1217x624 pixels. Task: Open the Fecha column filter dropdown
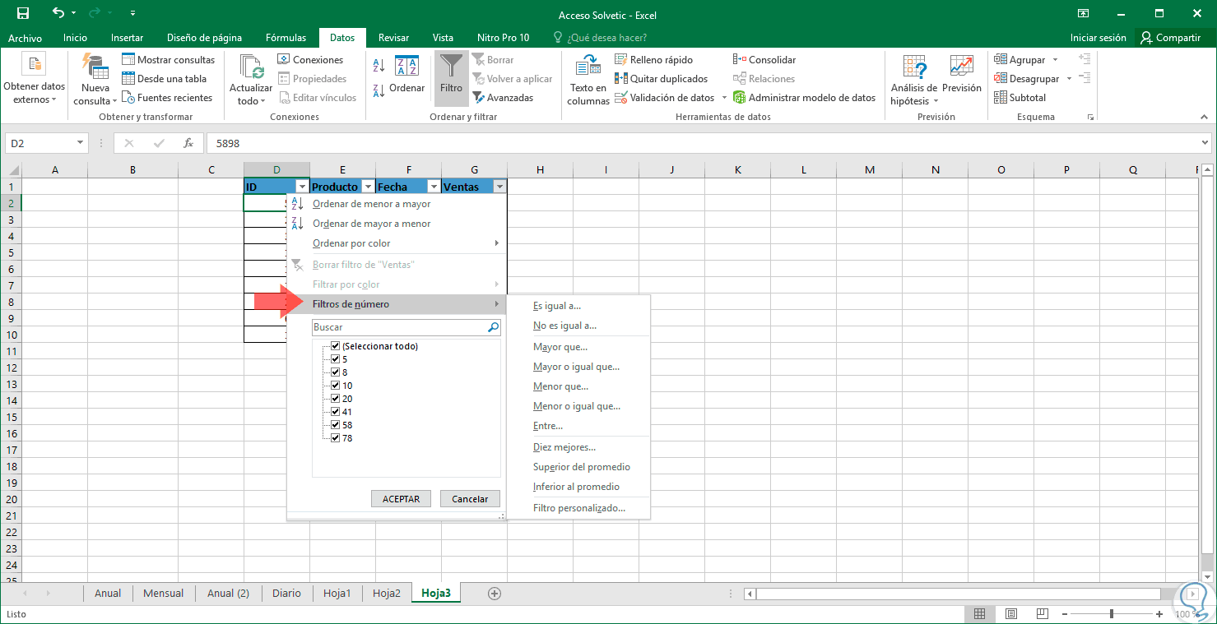point(434,187)
